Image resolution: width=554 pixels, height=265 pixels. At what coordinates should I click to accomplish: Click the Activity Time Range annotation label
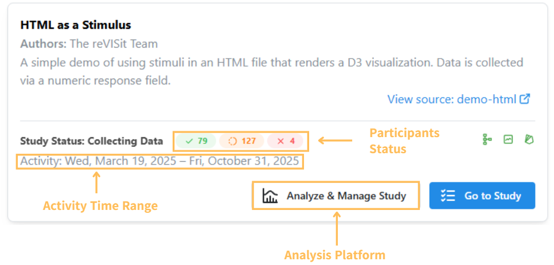click(x=100, y=205)
